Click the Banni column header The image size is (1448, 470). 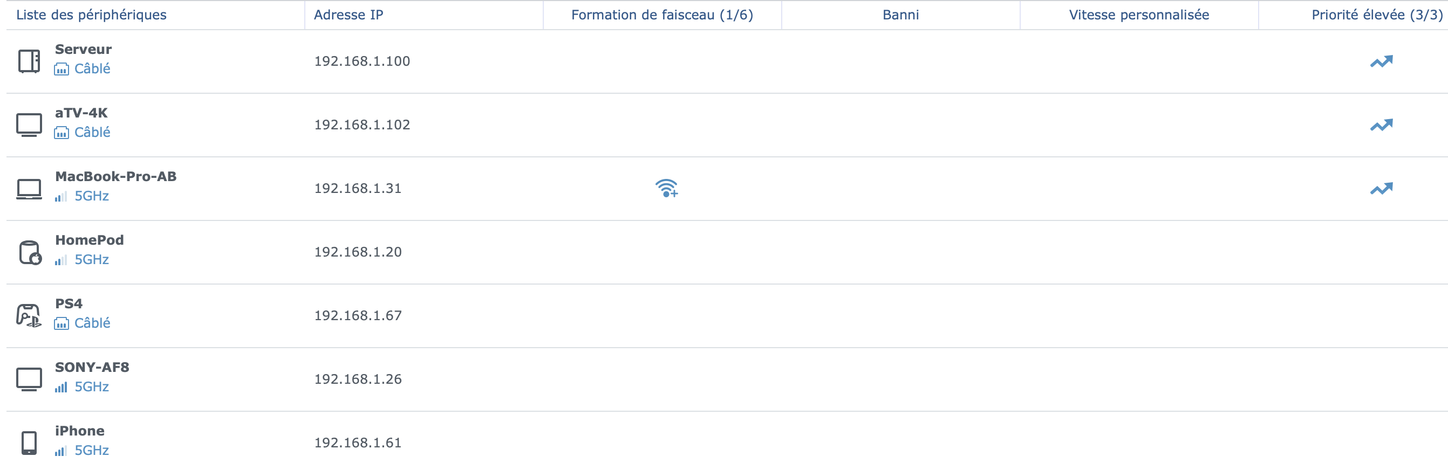click(x=900, y=15)
